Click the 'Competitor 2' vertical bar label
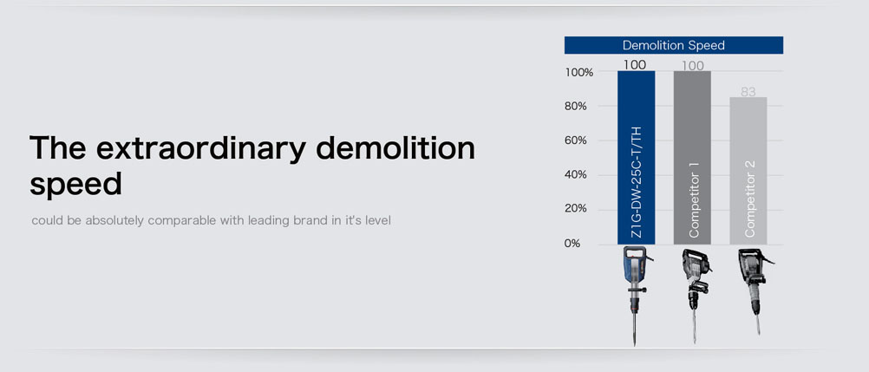Image resolution: width=869 pixels, height=372 pixels. pos(750,199)
